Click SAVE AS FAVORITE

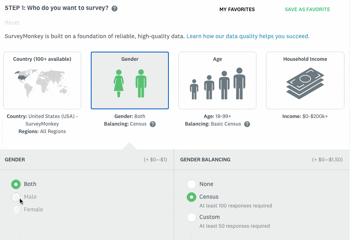click(x=307, y=9)
